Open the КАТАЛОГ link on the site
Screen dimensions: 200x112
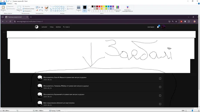point(44,27)
